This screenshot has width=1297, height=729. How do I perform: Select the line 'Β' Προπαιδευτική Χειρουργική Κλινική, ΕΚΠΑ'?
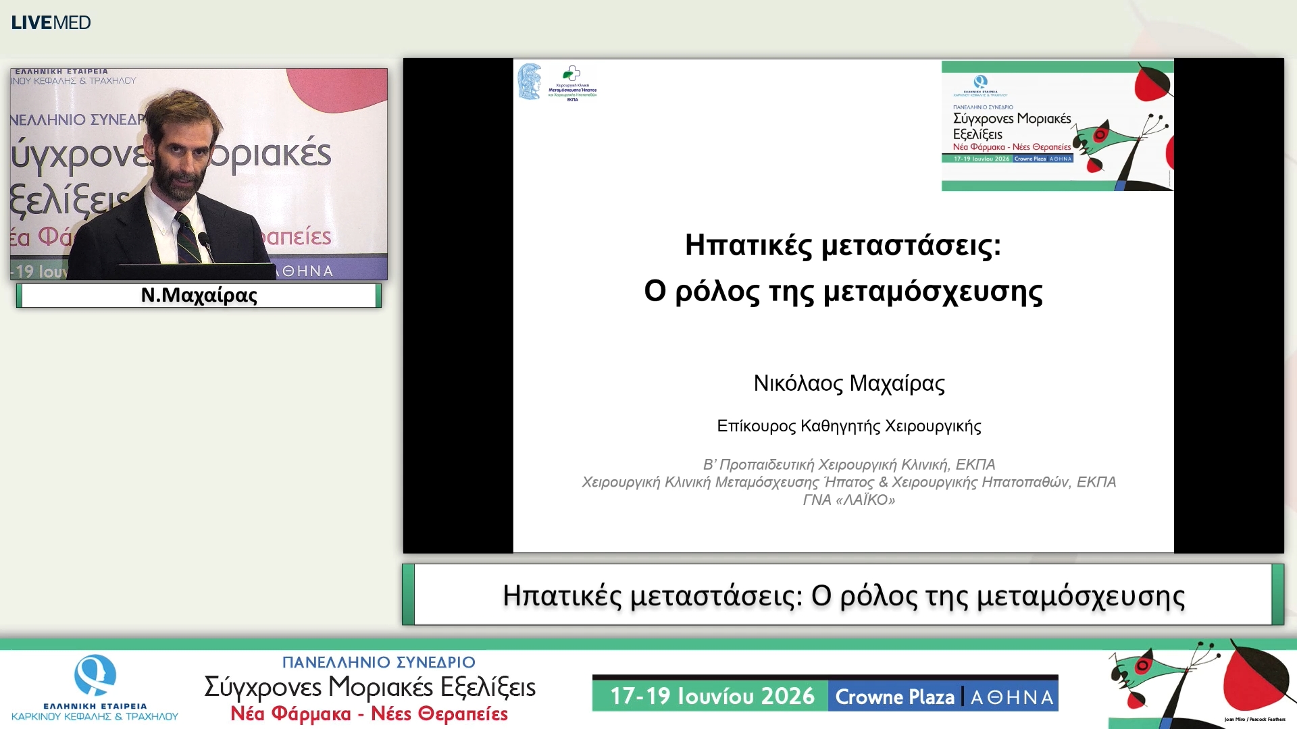[849, 464]
